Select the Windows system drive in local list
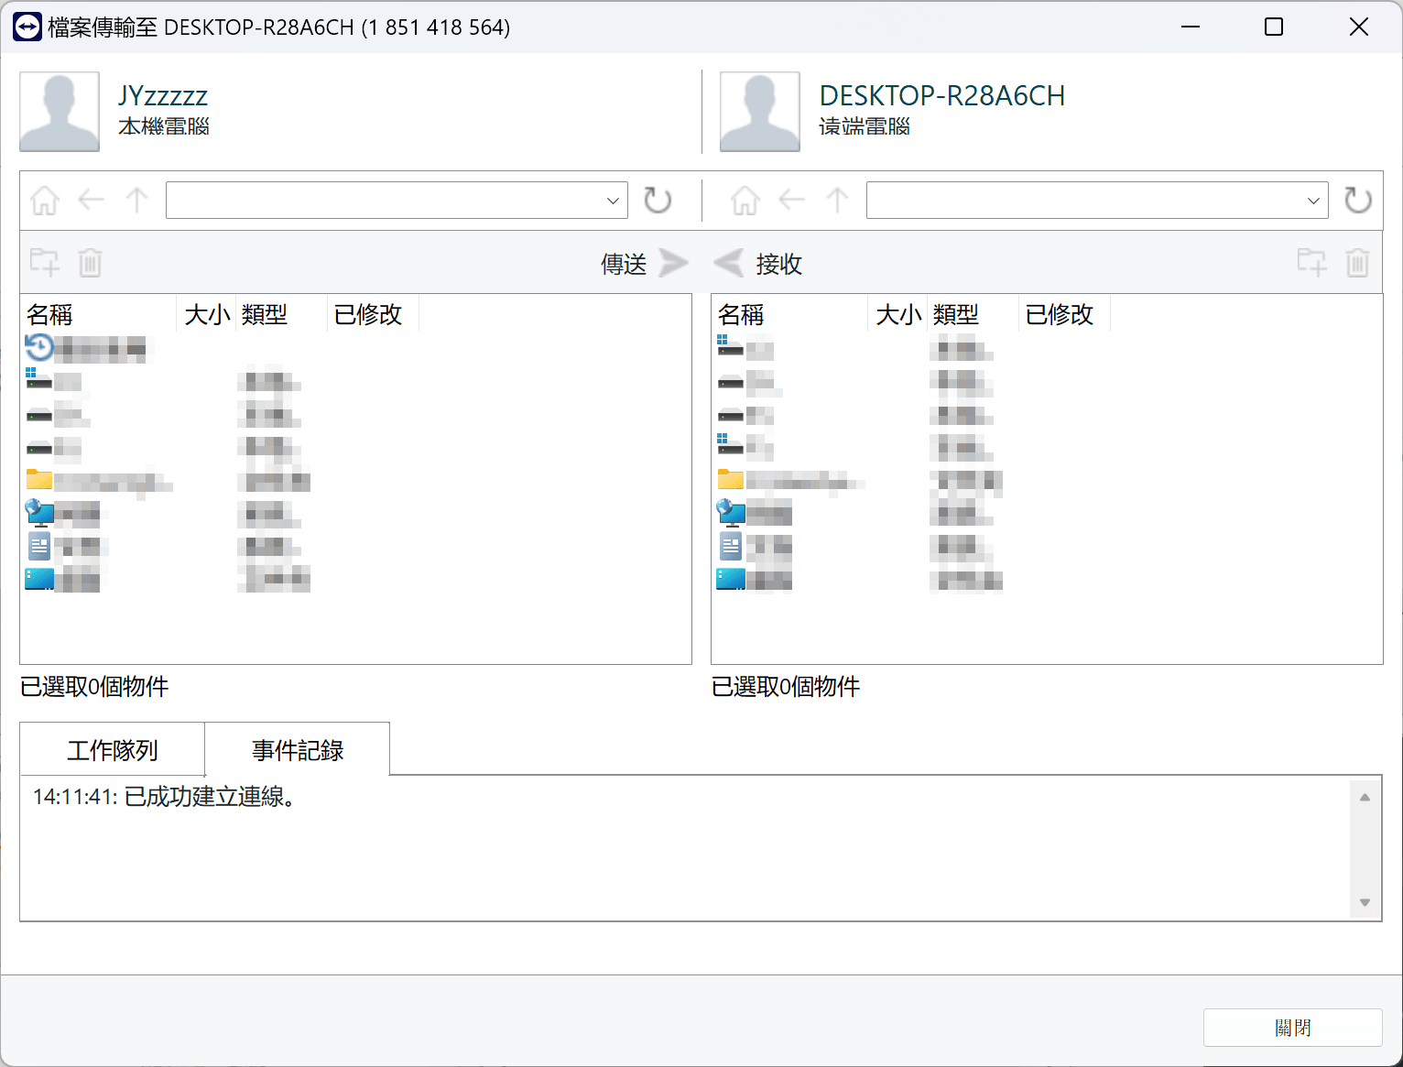 (x=54, y=380)
